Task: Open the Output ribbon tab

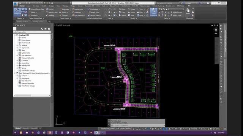Action: [73, 6]
